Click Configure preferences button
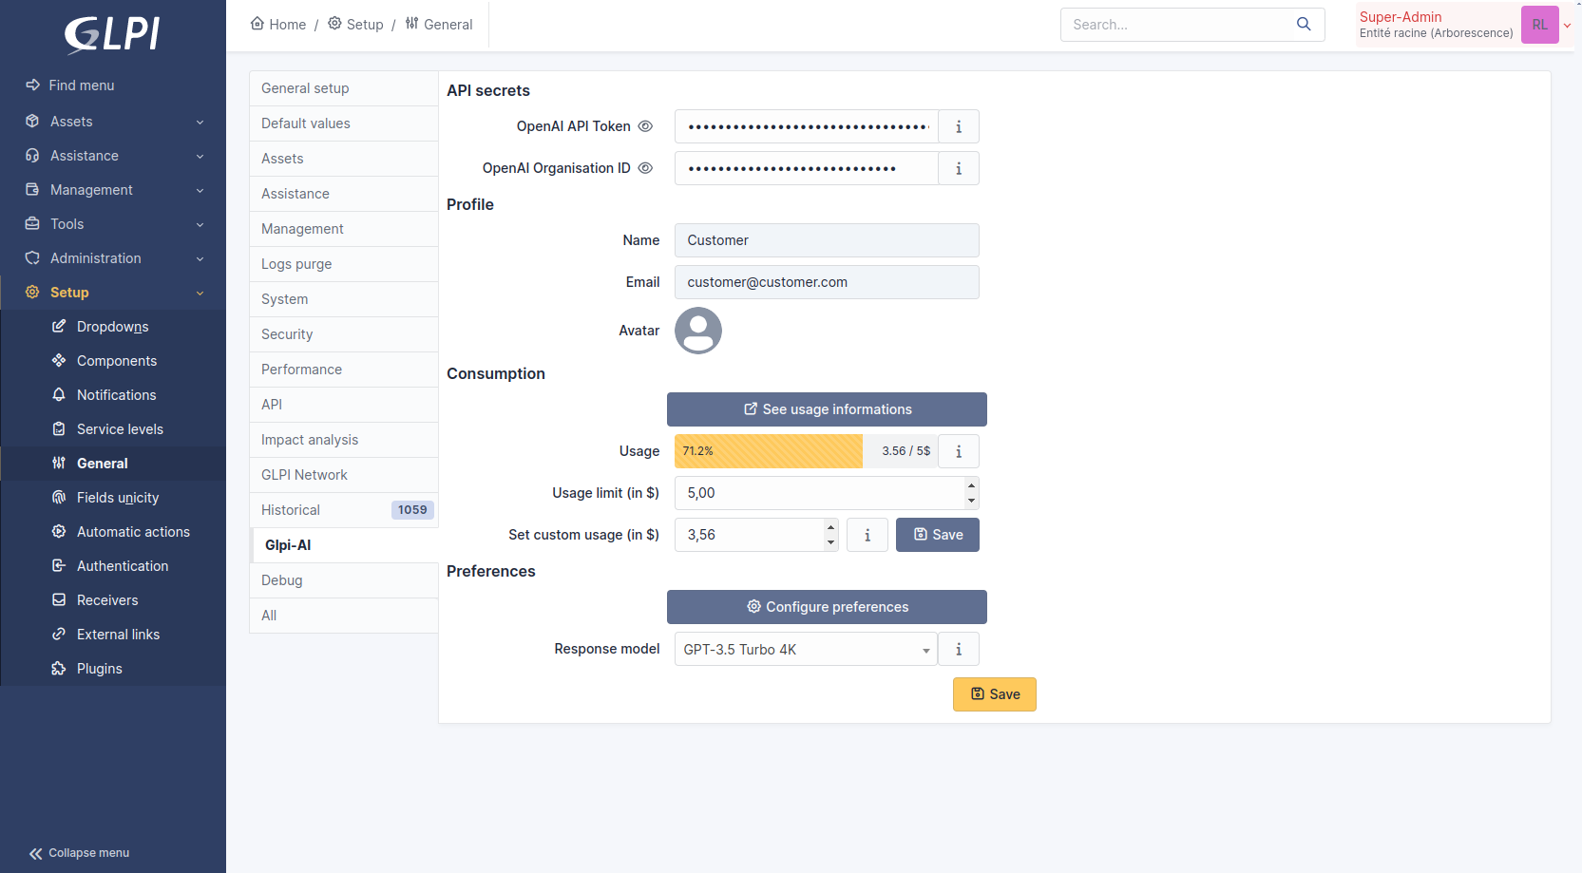1582x873 pixels. click(x=827, y=607)
